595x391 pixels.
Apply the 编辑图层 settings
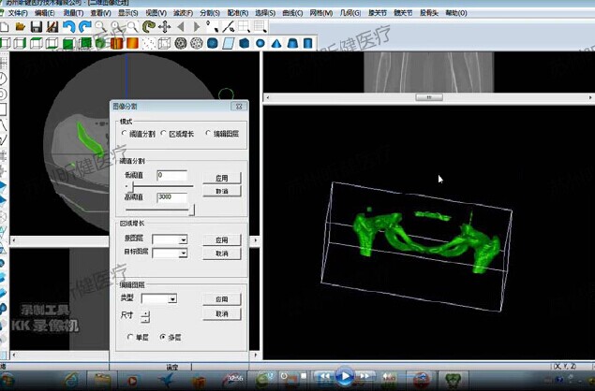click(x=222, y=299)
